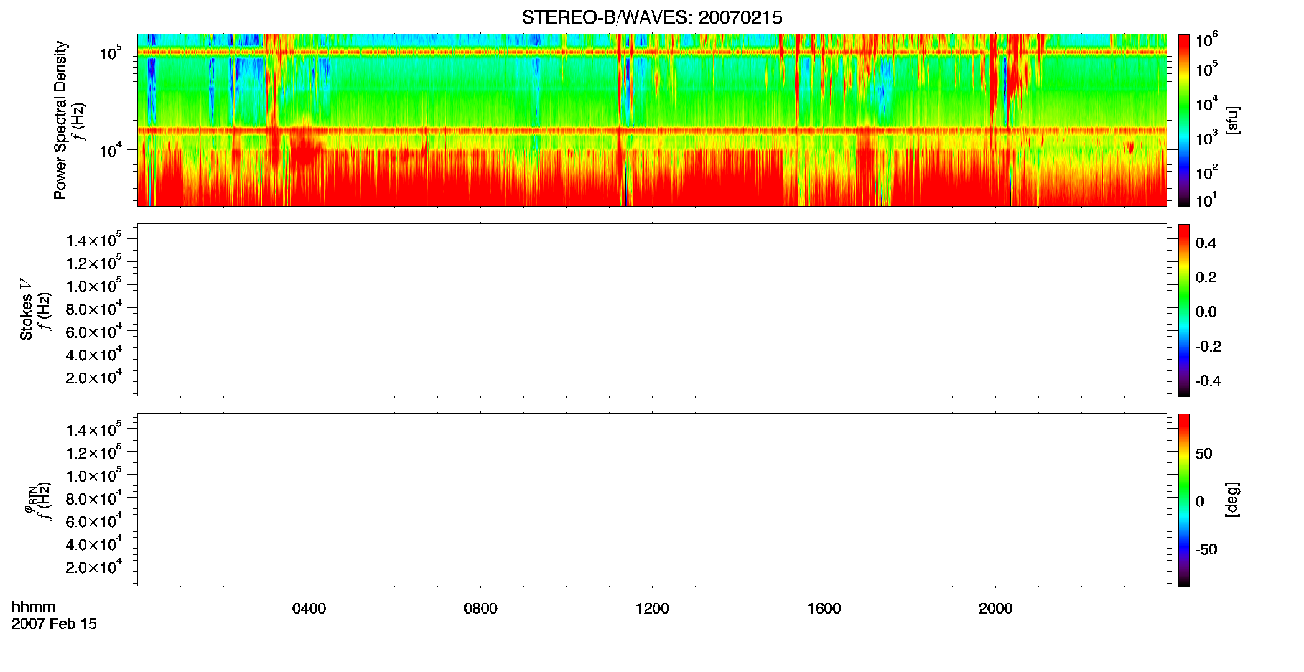Click the 2000 time tick label
The image size is (1304, 672).
pos(995,609)
